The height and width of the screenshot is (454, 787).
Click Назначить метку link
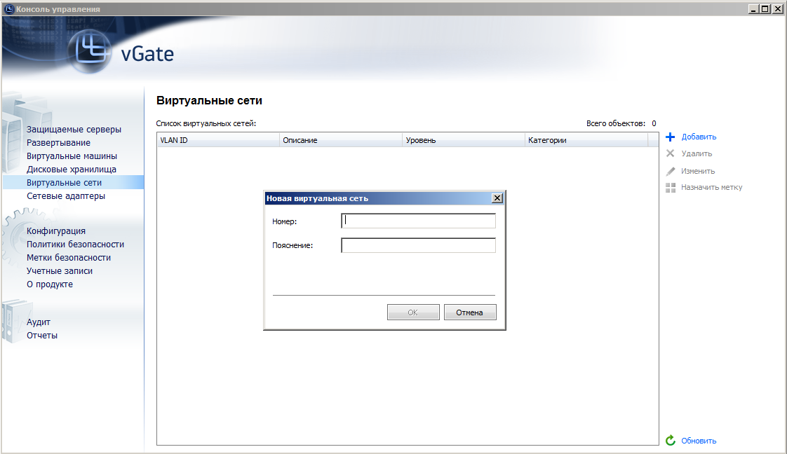click(x=712, y=187)
